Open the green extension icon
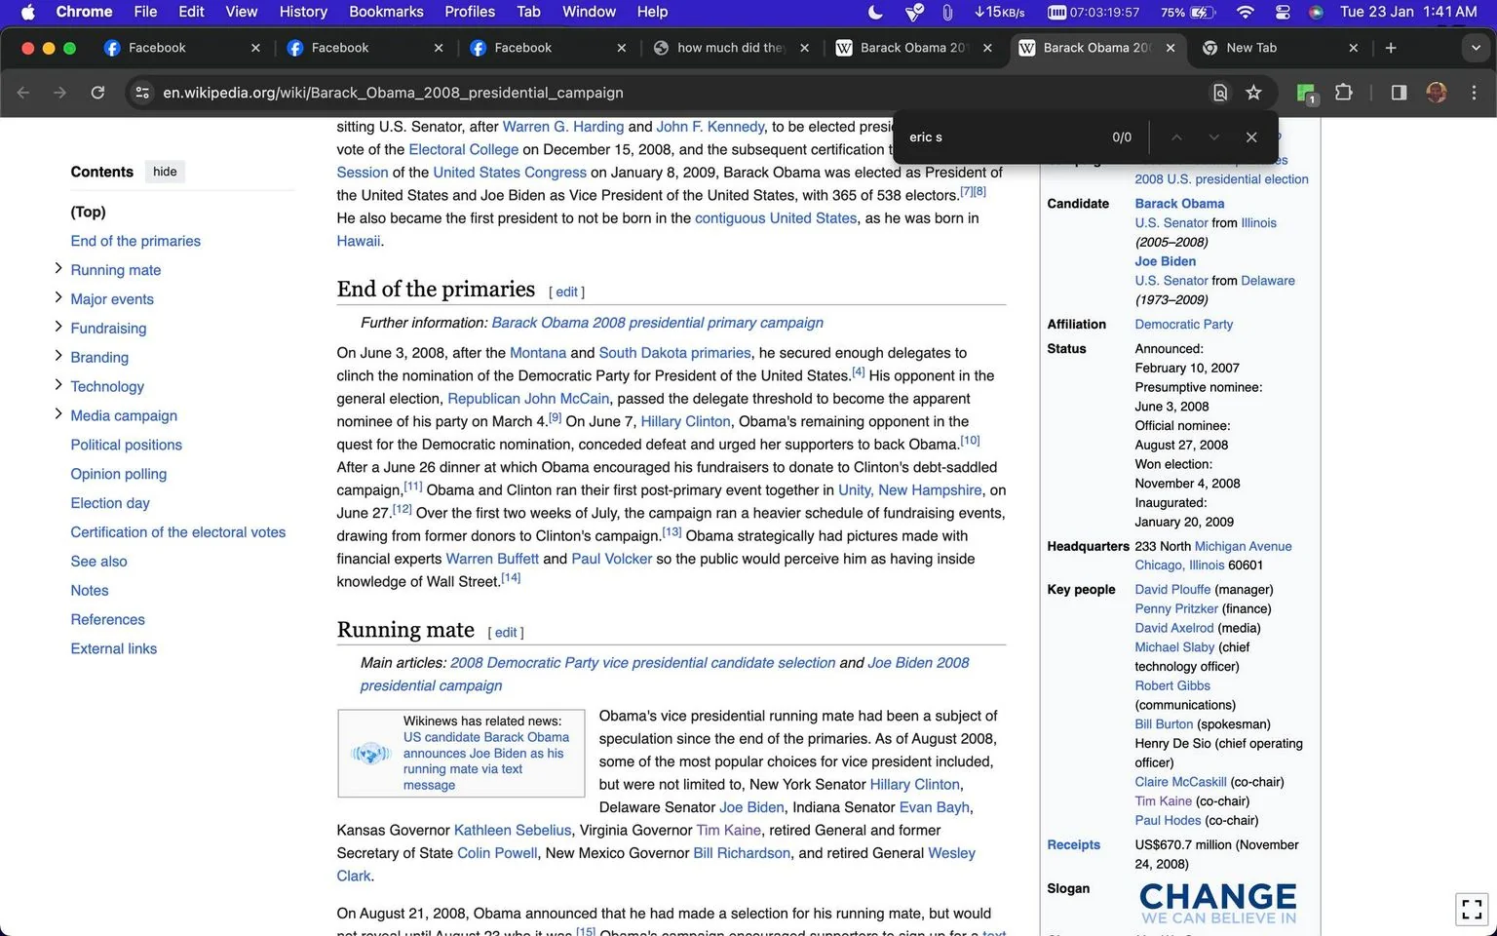The width and height of the screenshot is (1497, 936). [x=1306, y=94]
